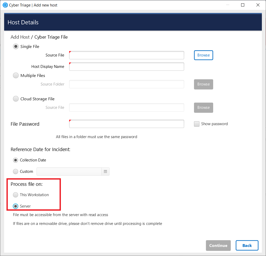
Task: Maximize the Add new host window
Action: point(243,5)
